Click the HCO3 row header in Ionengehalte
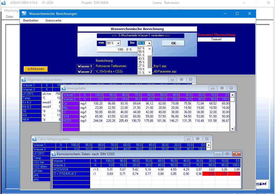Image resolution: width=275 pixels, height=194 pixels. (x=71, y=121)
